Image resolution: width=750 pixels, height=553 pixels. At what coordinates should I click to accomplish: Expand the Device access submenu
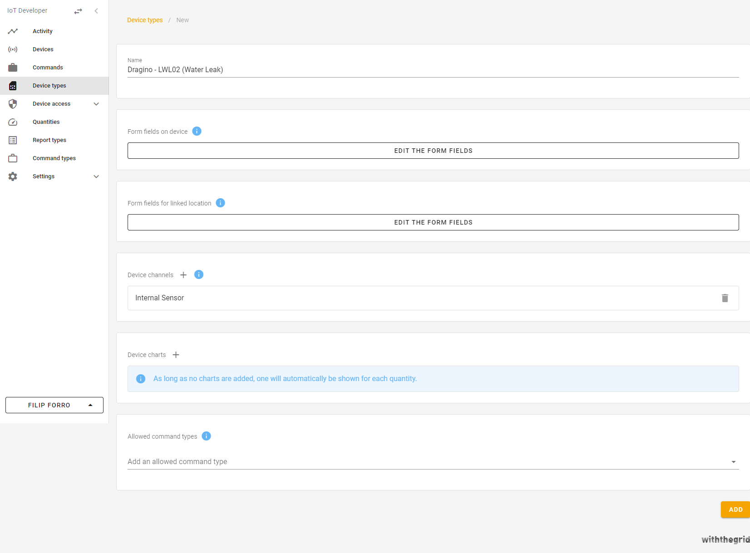(x=96, y=104)
